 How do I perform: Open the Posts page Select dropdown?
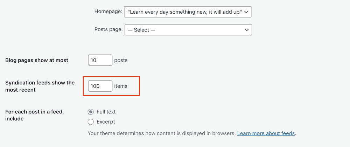pos(188,30)
